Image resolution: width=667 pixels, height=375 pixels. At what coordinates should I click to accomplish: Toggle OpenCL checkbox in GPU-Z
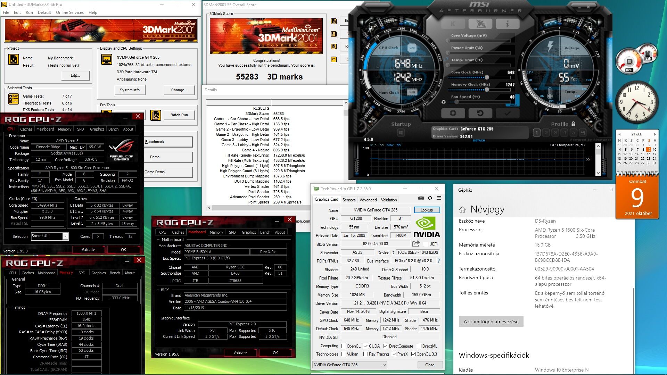point(344,346)
